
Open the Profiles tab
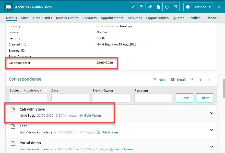[x=194, y=18]
